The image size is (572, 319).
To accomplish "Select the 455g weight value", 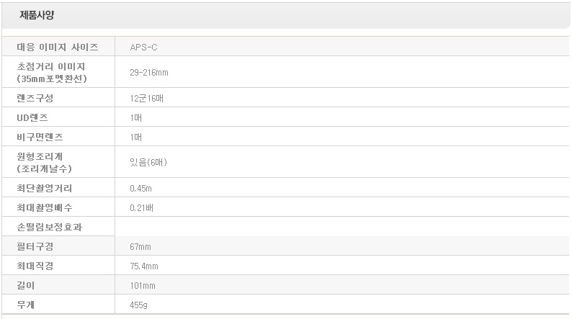I will coord(140,305).
